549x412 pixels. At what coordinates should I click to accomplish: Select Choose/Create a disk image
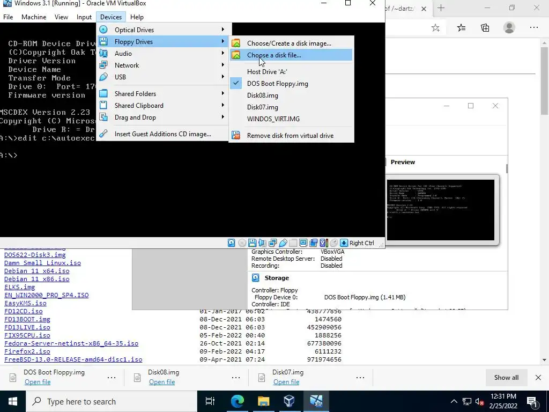pyautogui.click(x=291, y=43)
